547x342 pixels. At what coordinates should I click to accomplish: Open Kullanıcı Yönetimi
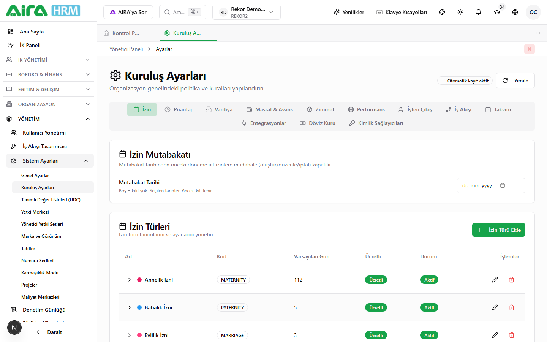coord(50,133)
